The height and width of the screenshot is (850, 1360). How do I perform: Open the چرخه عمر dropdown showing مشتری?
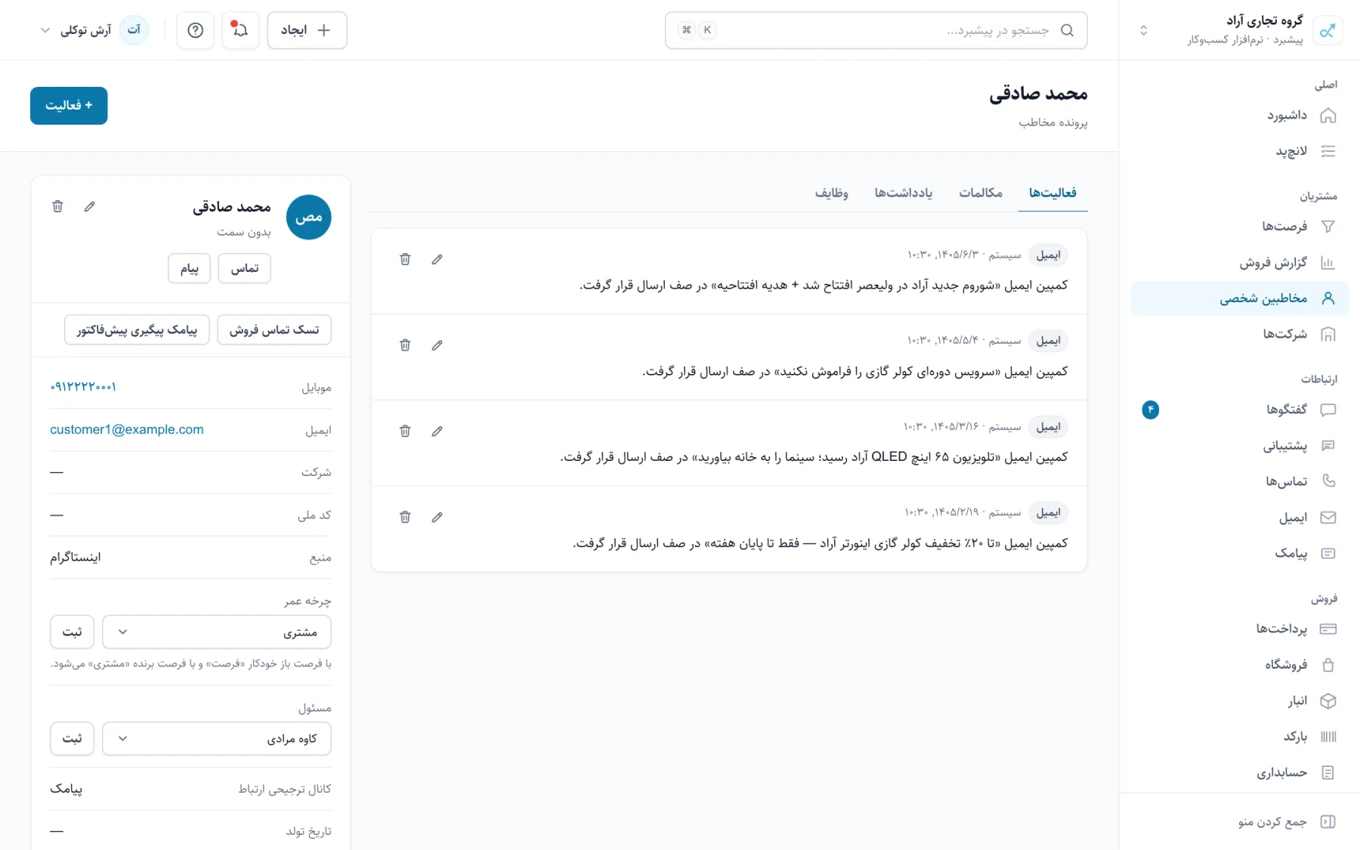click(x=217, y=632)
